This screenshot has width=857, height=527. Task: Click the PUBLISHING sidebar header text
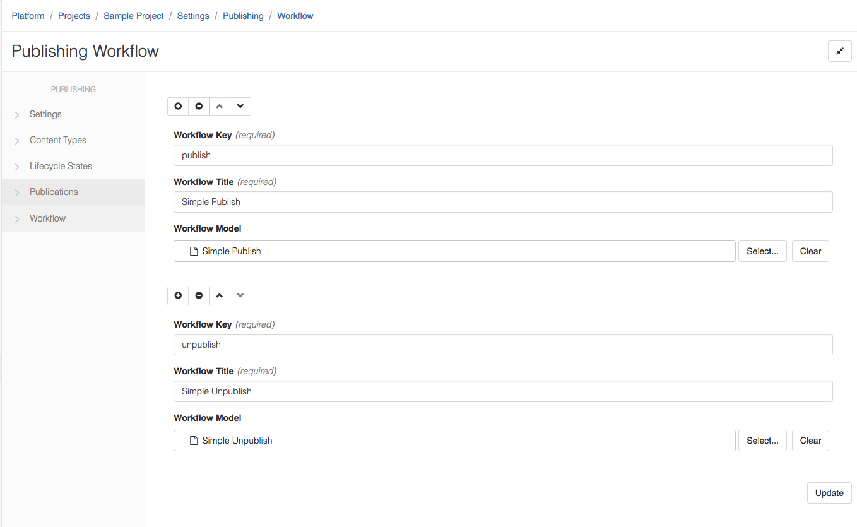(x=73, y=90)
